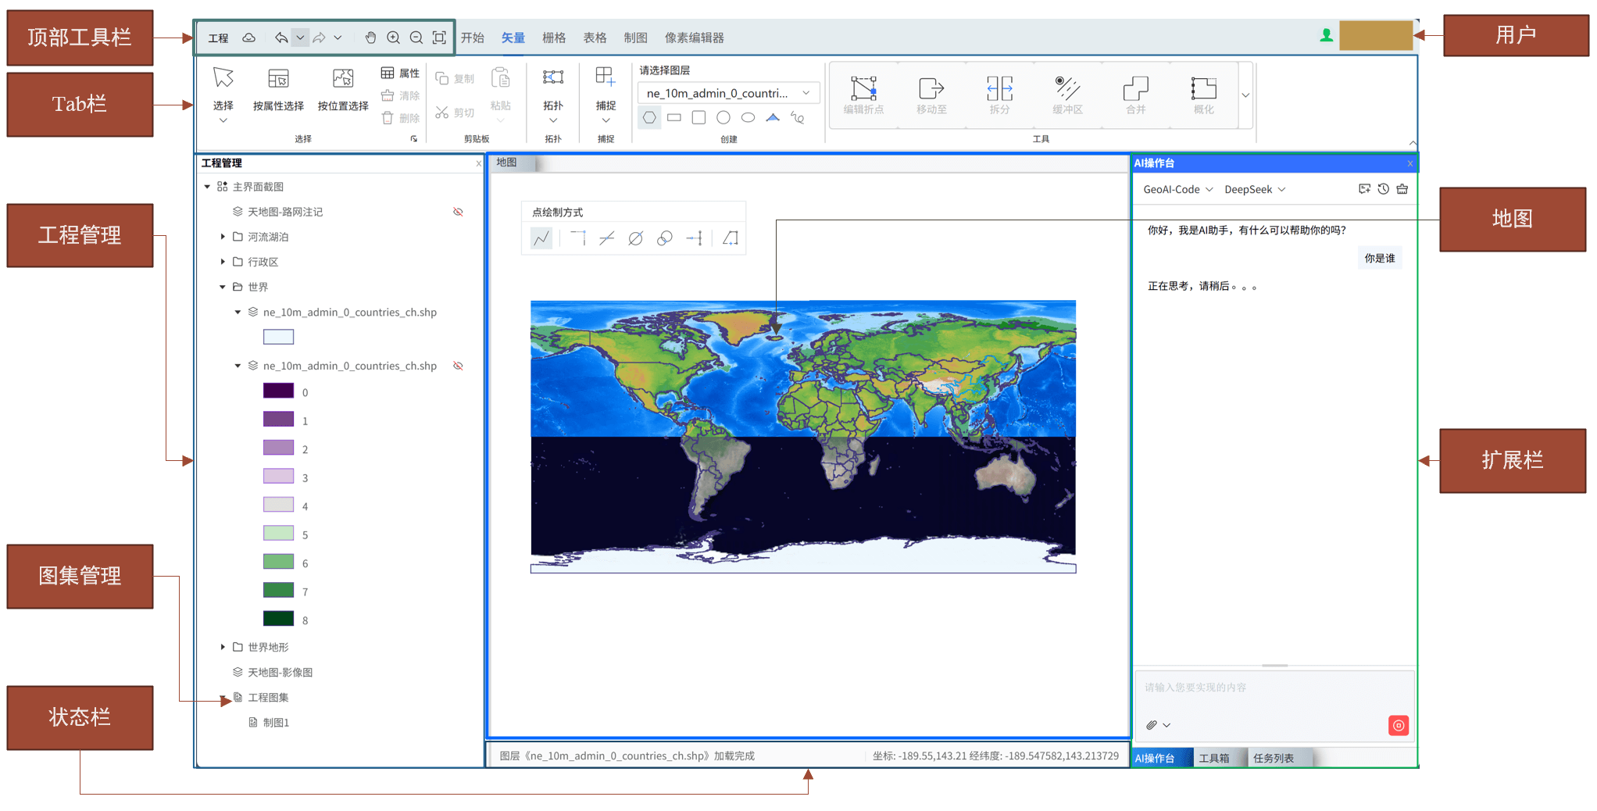Switch to the 工具箱 bottom tab
1597x811 pixels.
1213,758
